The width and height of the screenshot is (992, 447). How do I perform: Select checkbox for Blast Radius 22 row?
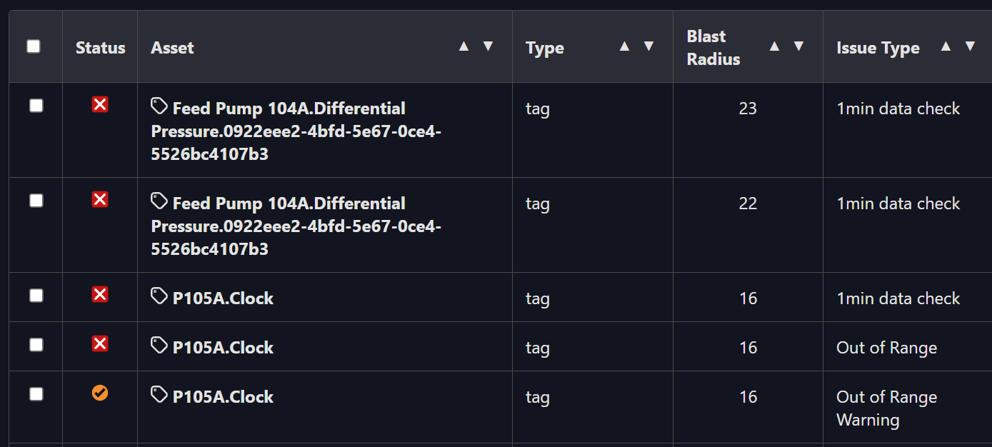pos(36,201)
